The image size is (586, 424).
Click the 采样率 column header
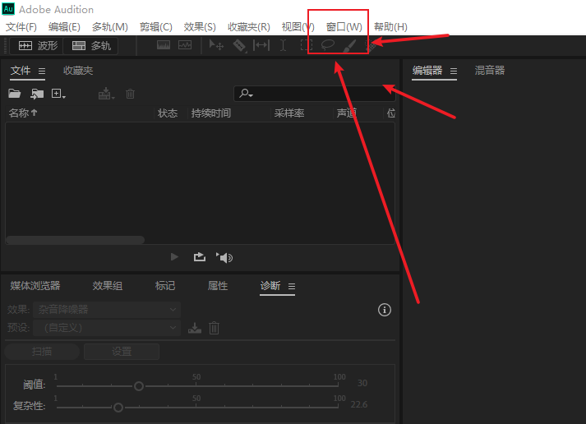pyautogui.click(x=288, y=113)
